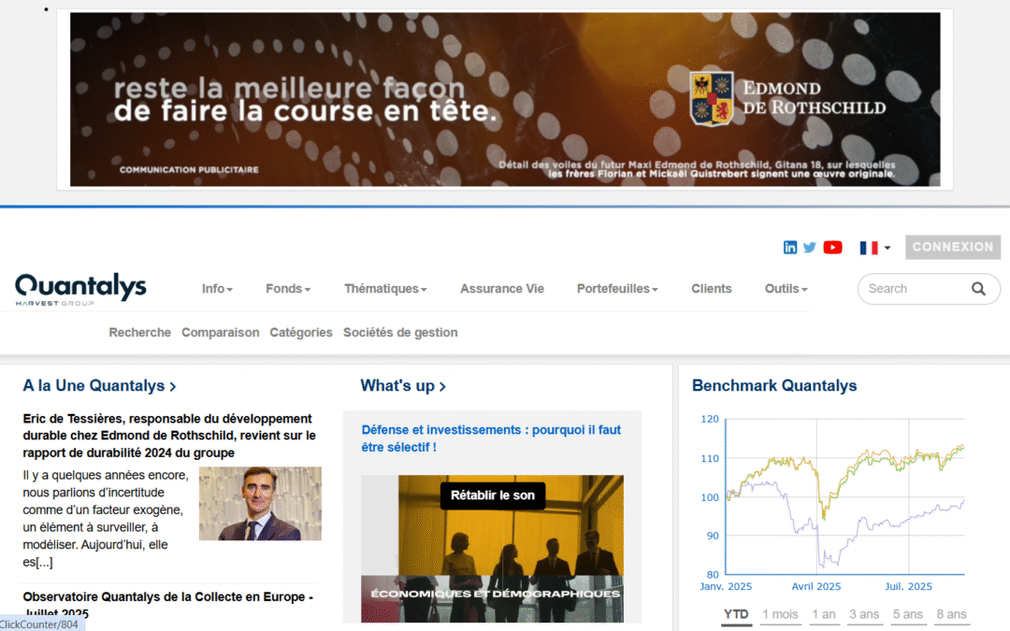Open the Assurance Vie menu item

coord(502,289)
